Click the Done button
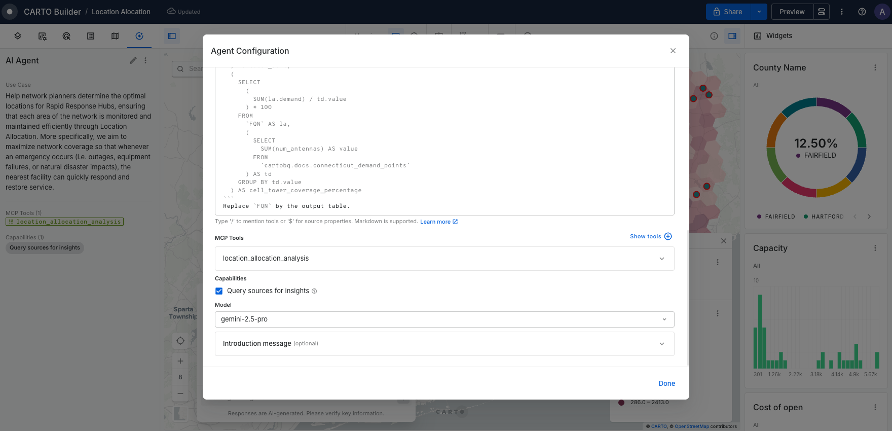 point(666,383)
